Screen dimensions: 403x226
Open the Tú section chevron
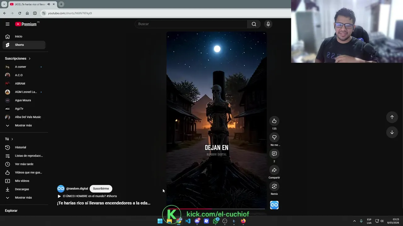click(12, 139)
